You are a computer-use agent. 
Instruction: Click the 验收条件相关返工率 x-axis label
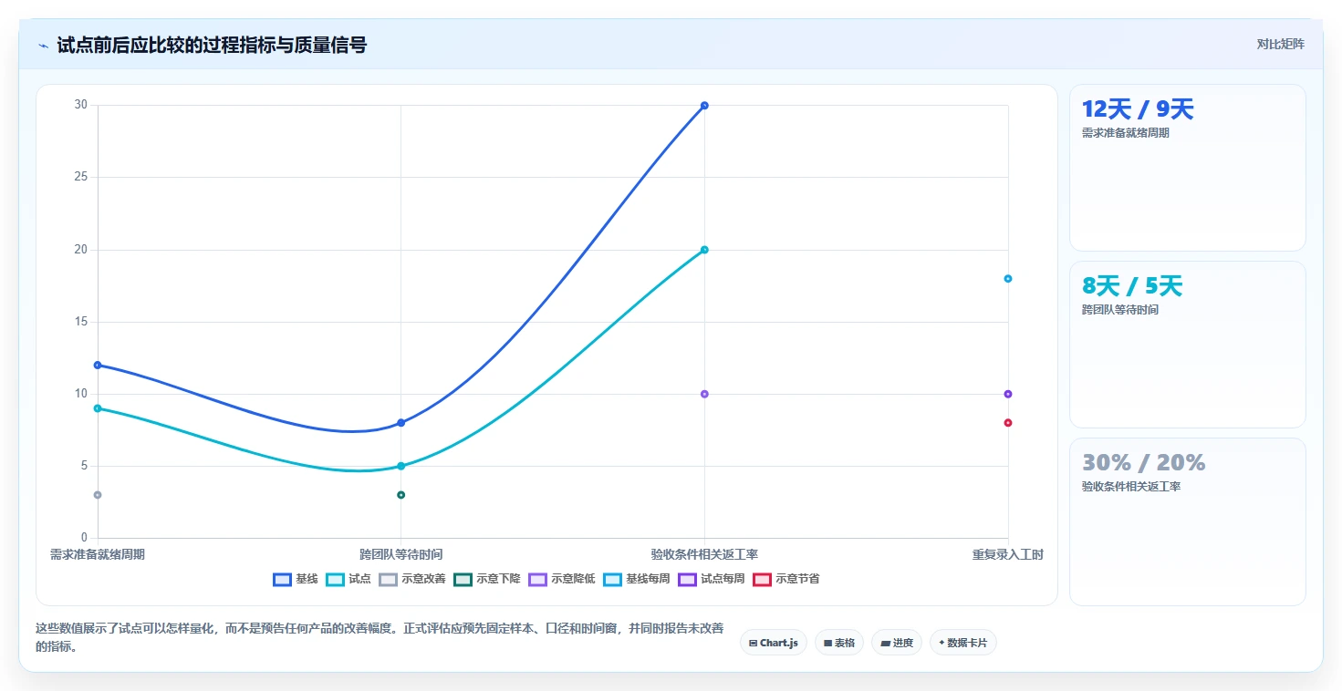coord(704,554)
